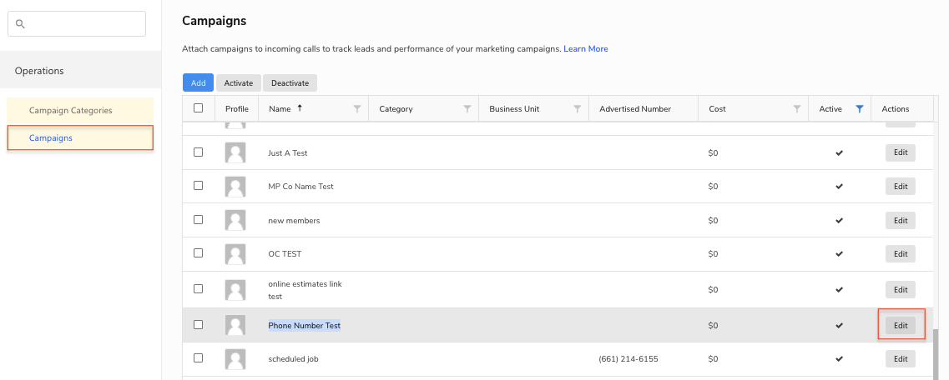
Task: Check the OC TEST row checkbox
Action: [198, 253]
